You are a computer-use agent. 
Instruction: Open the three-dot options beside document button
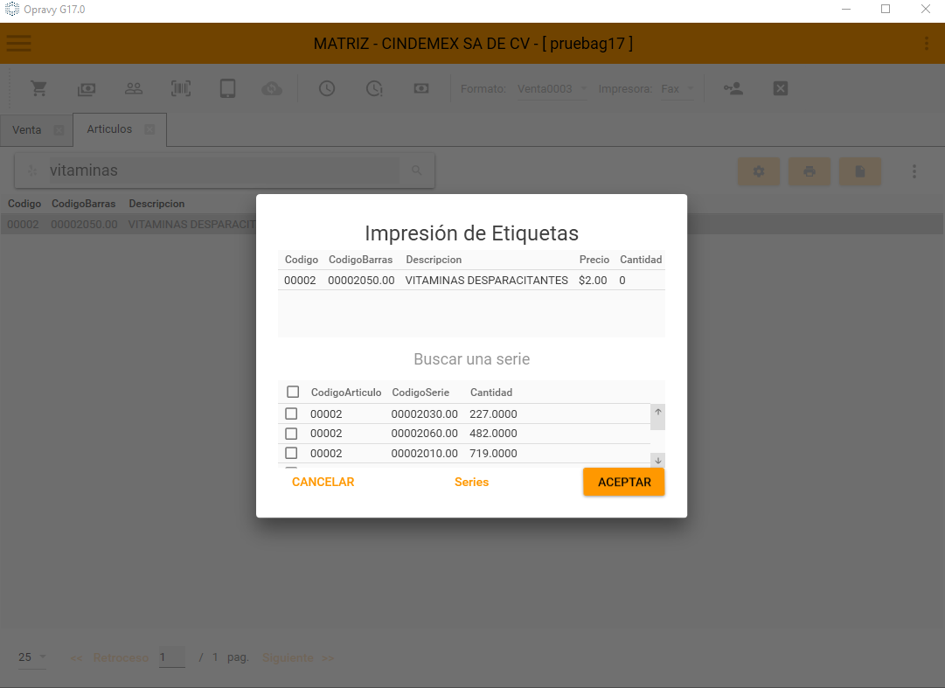(914, 171)
